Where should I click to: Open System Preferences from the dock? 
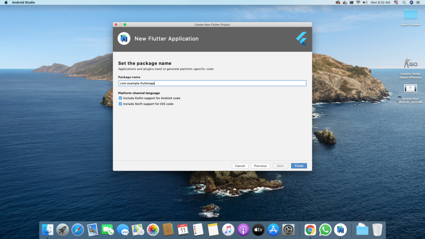coord(288,230)
